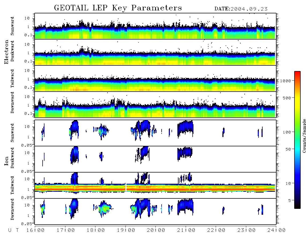Click the 23:00 time tick label
Screen dimensions: 306x235
246,230
